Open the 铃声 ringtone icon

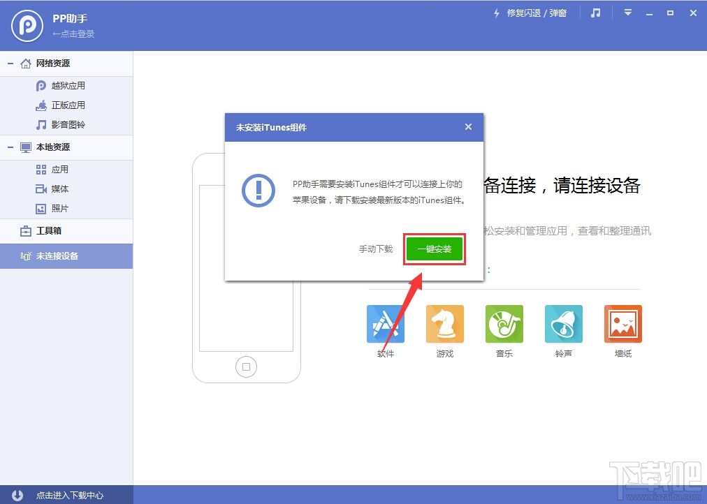(563, 323)
